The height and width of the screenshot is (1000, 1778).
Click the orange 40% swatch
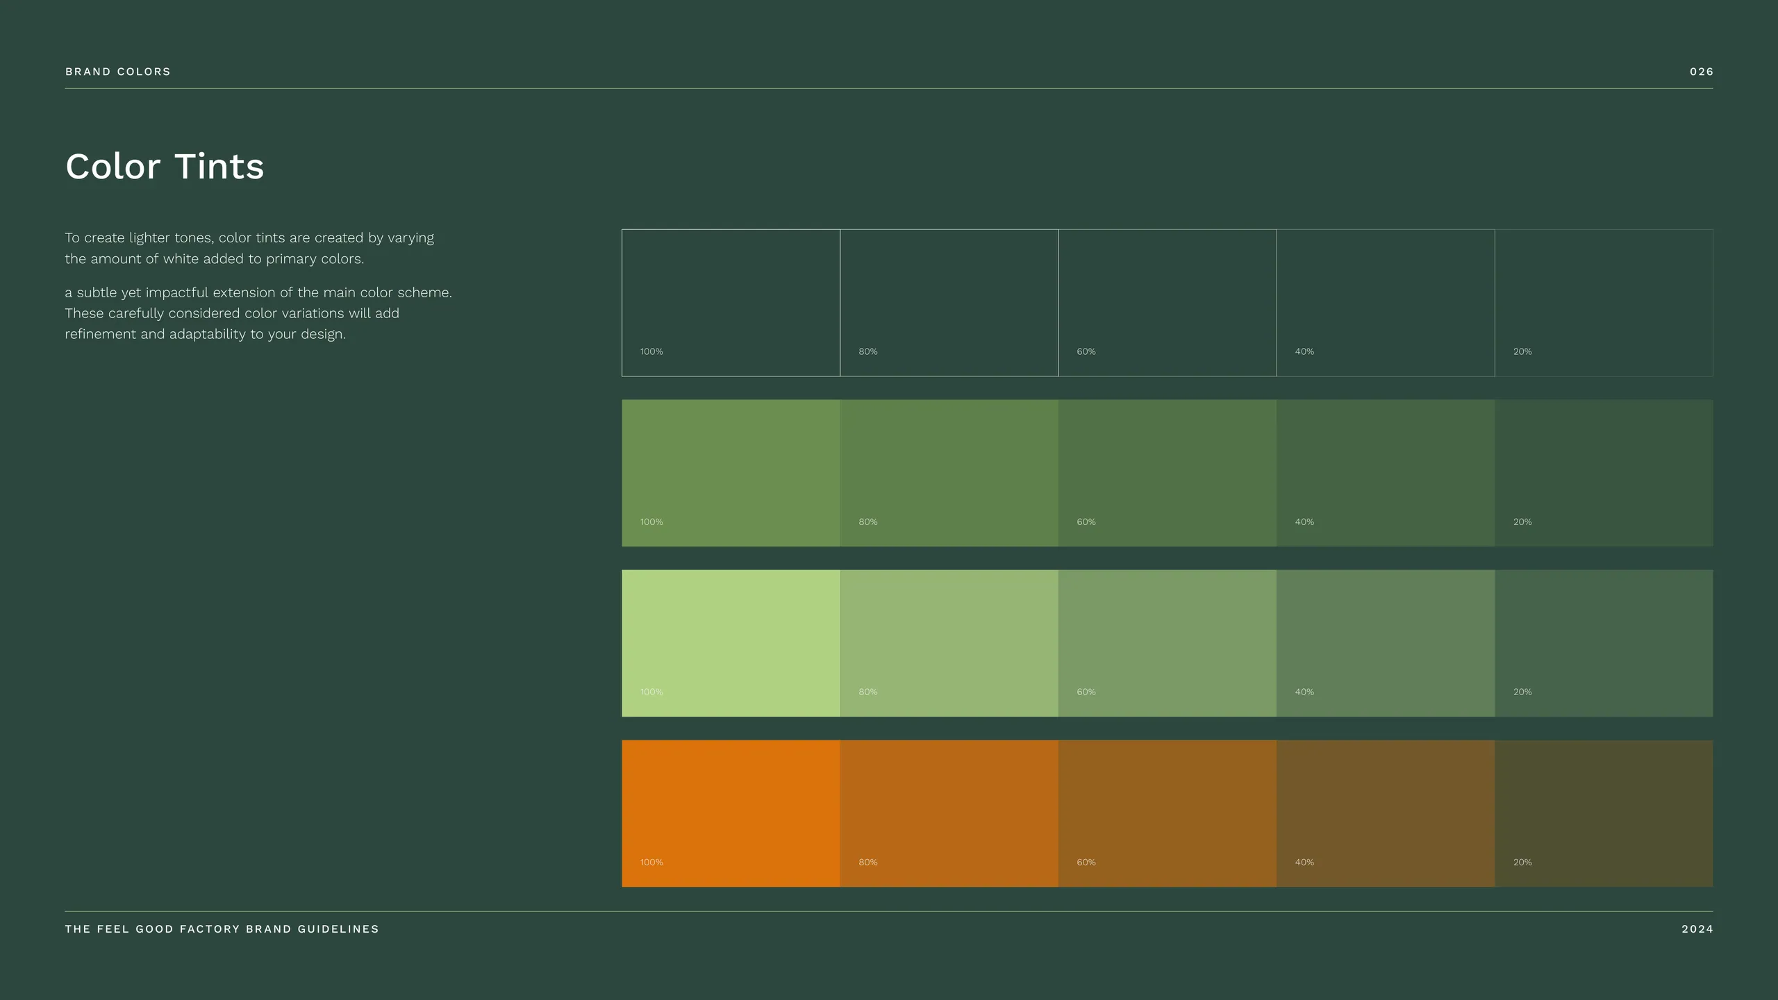[1386, 813]
